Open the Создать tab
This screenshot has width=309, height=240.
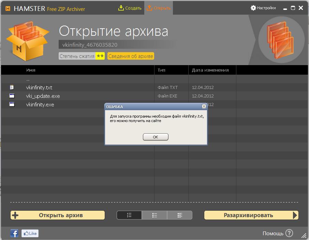tap(130, 8)
